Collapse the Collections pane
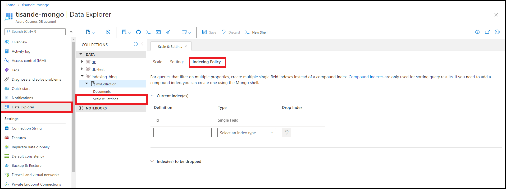This screenshot has width=506, height=189. click(x=142, y=44)
